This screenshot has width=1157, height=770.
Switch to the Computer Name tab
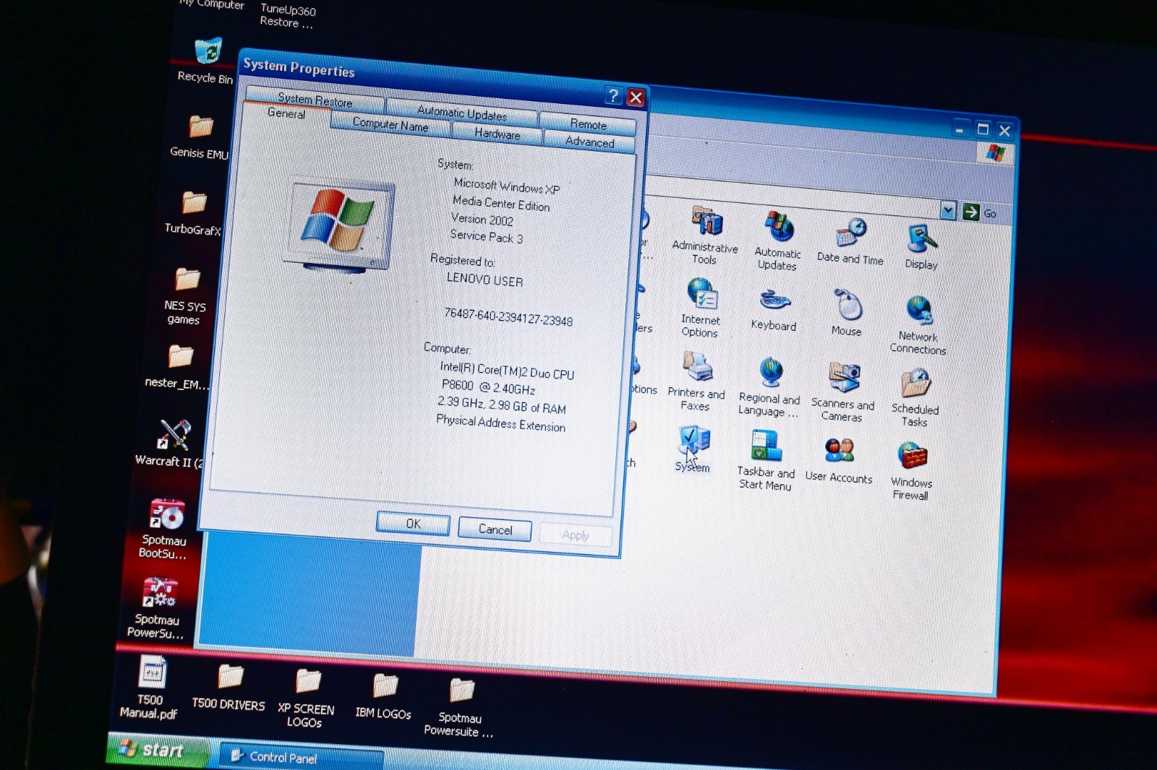click(x=390, y=125)
